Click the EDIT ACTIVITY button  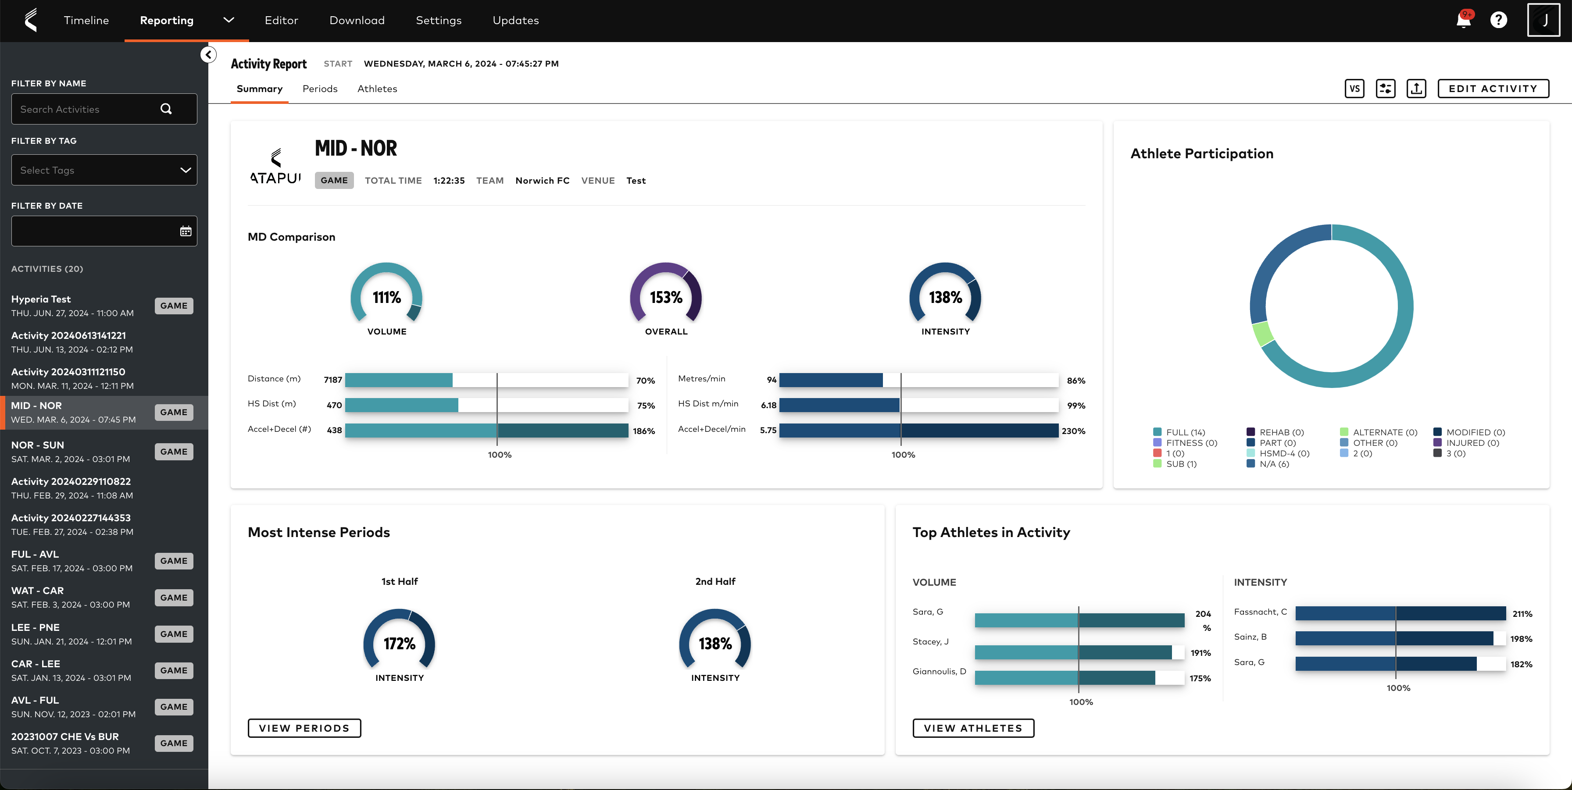(x=1493, y=89)
